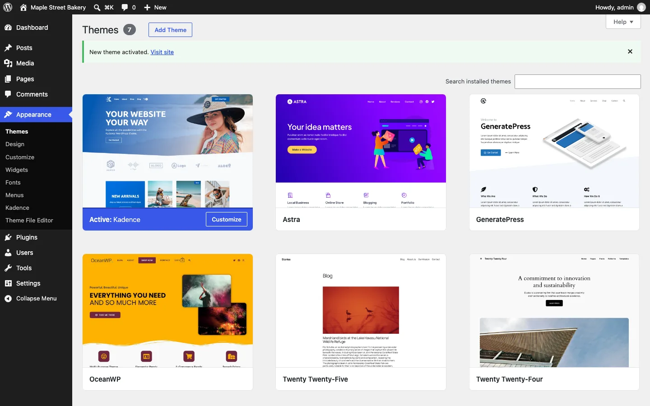Open the Dashboard menu

(36, 28)
